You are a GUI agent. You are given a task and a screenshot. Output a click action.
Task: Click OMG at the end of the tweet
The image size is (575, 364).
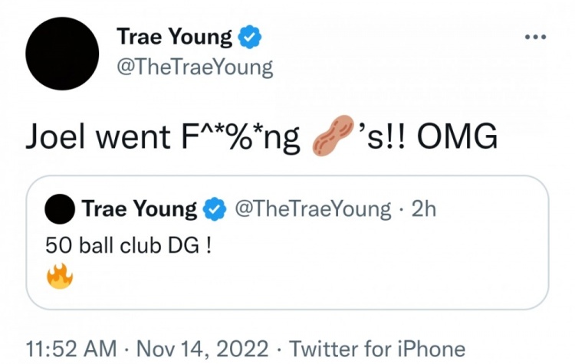pyautogui.click(x=457, y=136)
